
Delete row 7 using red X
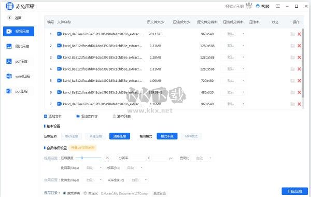[299, 104]
